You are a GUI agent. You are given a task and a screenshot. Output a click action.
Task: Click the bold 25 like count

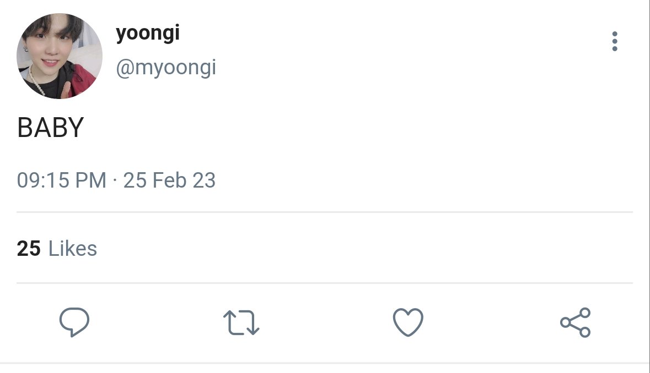[x=29, y=249]
